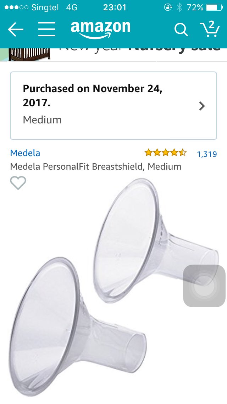Viewport: 227px width, 404px height.
Task: Tap the 23:01 clock in status bar
Action: pos(115,7)
